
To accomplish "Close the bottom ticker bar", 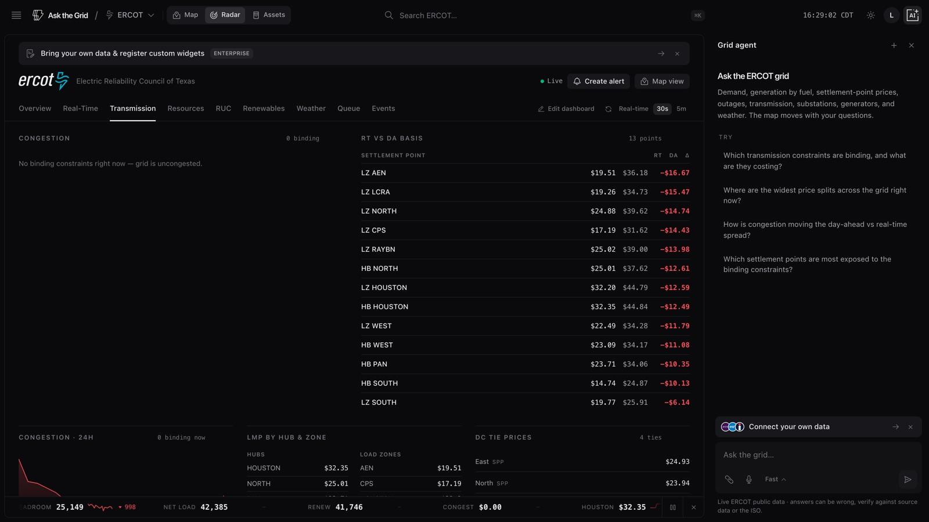I will pyautogui.click(x=693, y=507).
